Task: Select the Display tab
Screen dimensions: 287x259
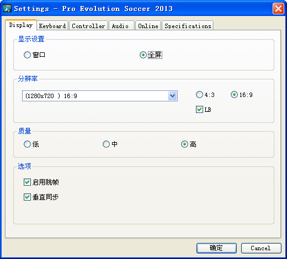Action: [21, 25]
